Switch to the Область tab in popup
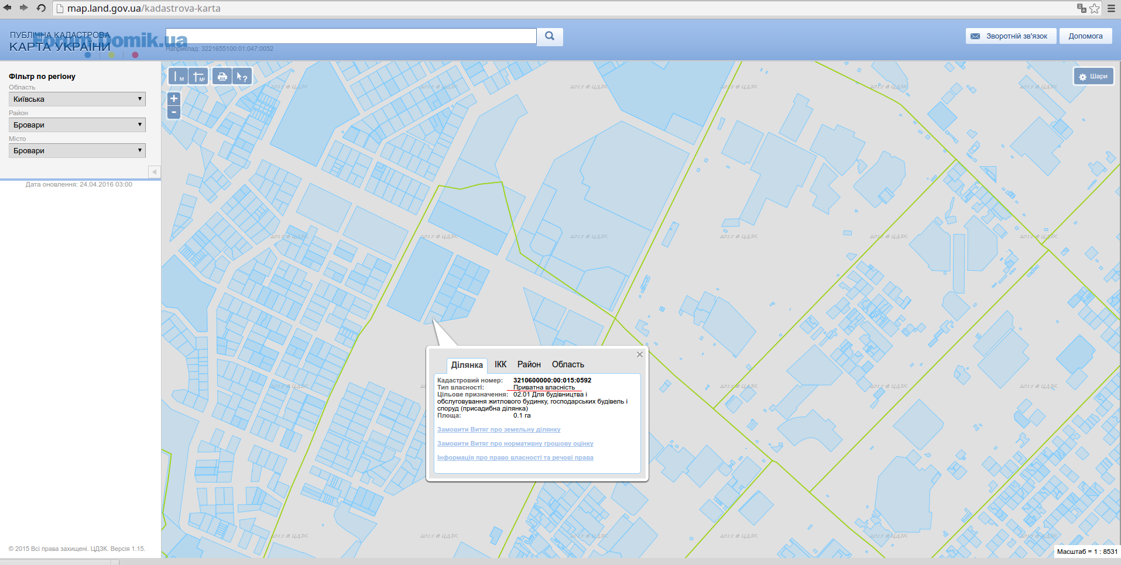1121x565 pixels. pyautogui.click(x=568, y=364)
